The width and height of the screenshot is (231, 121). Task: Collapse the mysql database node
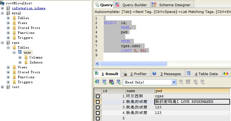click(x=2, y=13)
